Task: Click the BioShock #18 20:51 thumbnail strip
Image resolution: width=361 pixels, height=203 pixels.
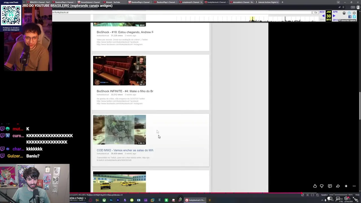Action: 120,24
